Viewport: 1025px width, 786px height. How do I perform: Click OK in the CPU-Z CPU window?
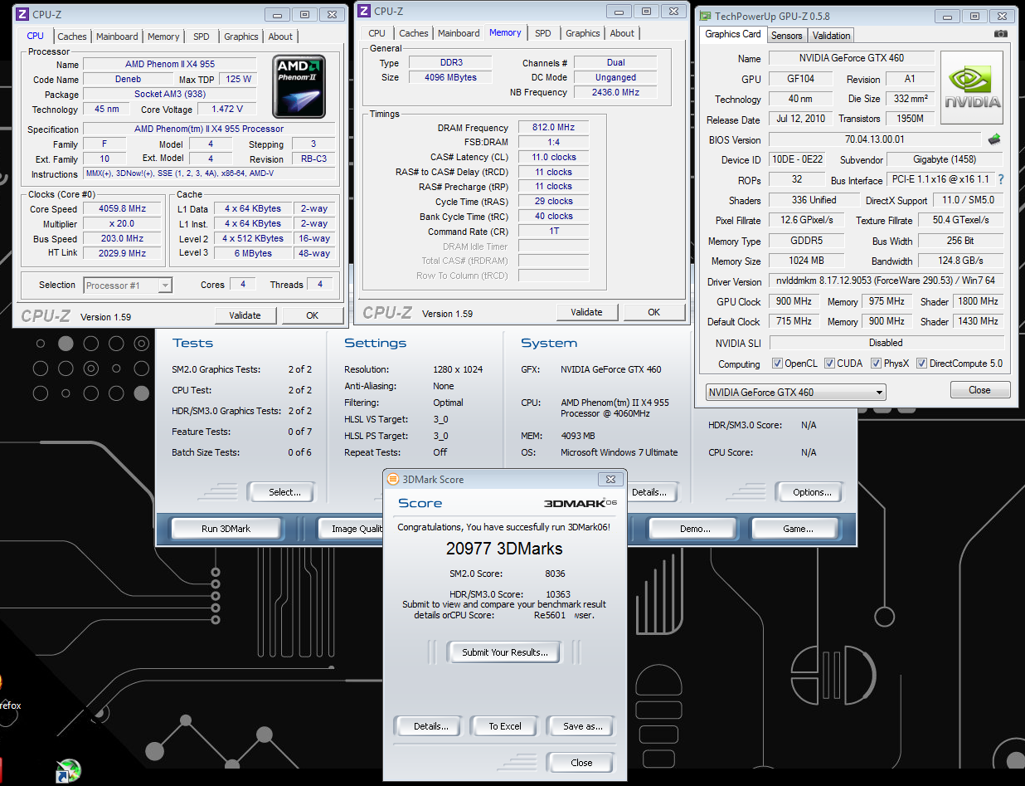312,315
